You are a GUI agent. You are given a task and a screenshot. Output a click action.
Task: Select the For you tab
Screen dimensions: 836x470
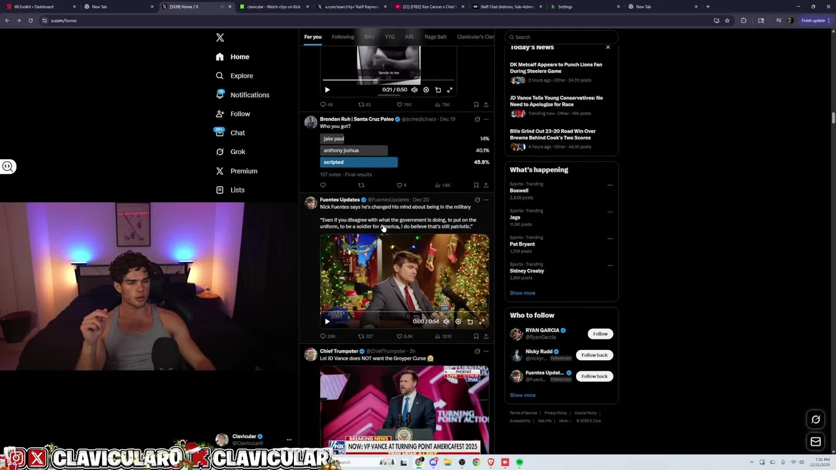tap(313, 37)
